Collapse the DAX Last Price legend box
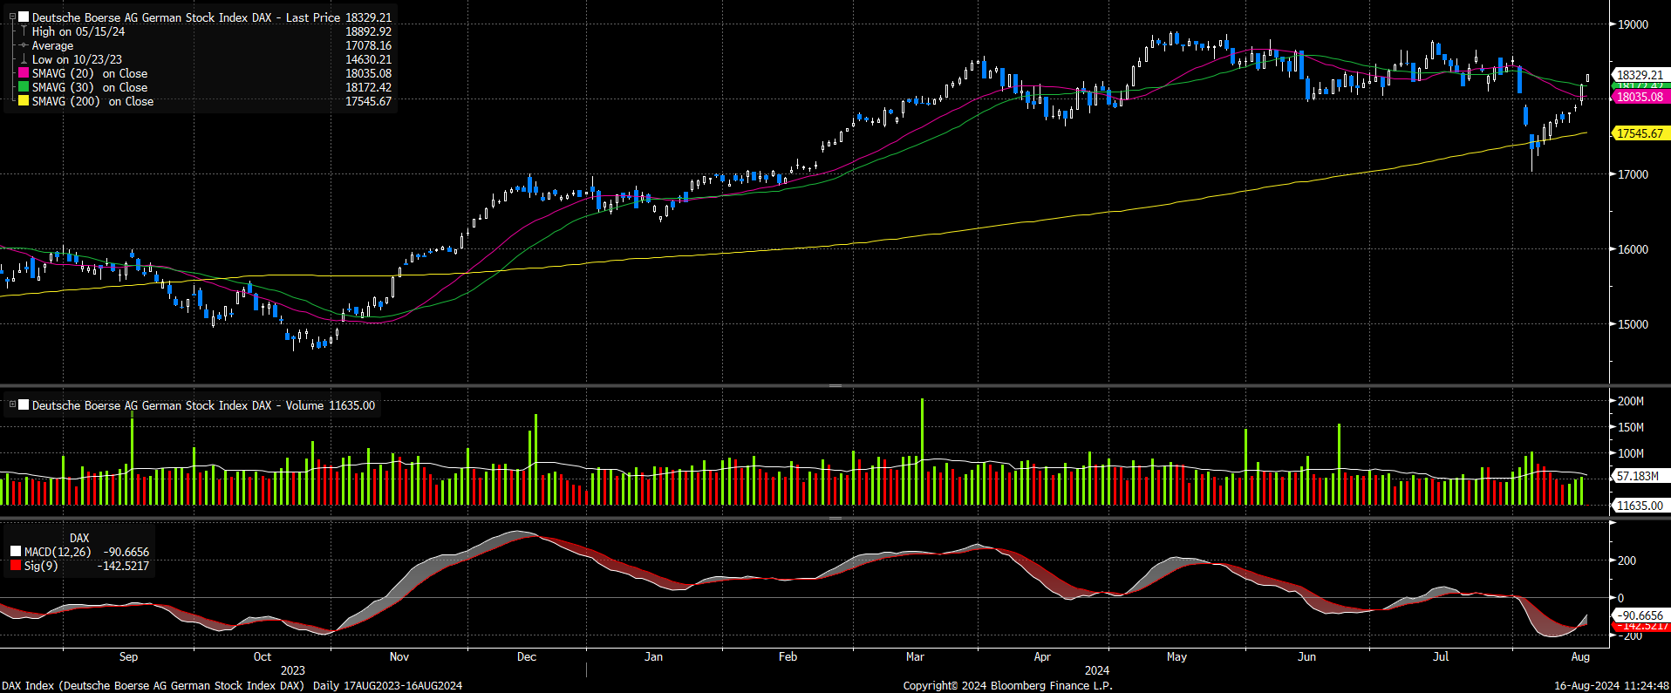The width and height of the screenshot is (1671, 693). pos(12,17)
